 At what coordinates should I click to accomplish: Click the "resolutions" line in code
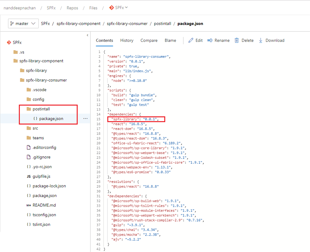pyautogui.click(x=123, y=182)
